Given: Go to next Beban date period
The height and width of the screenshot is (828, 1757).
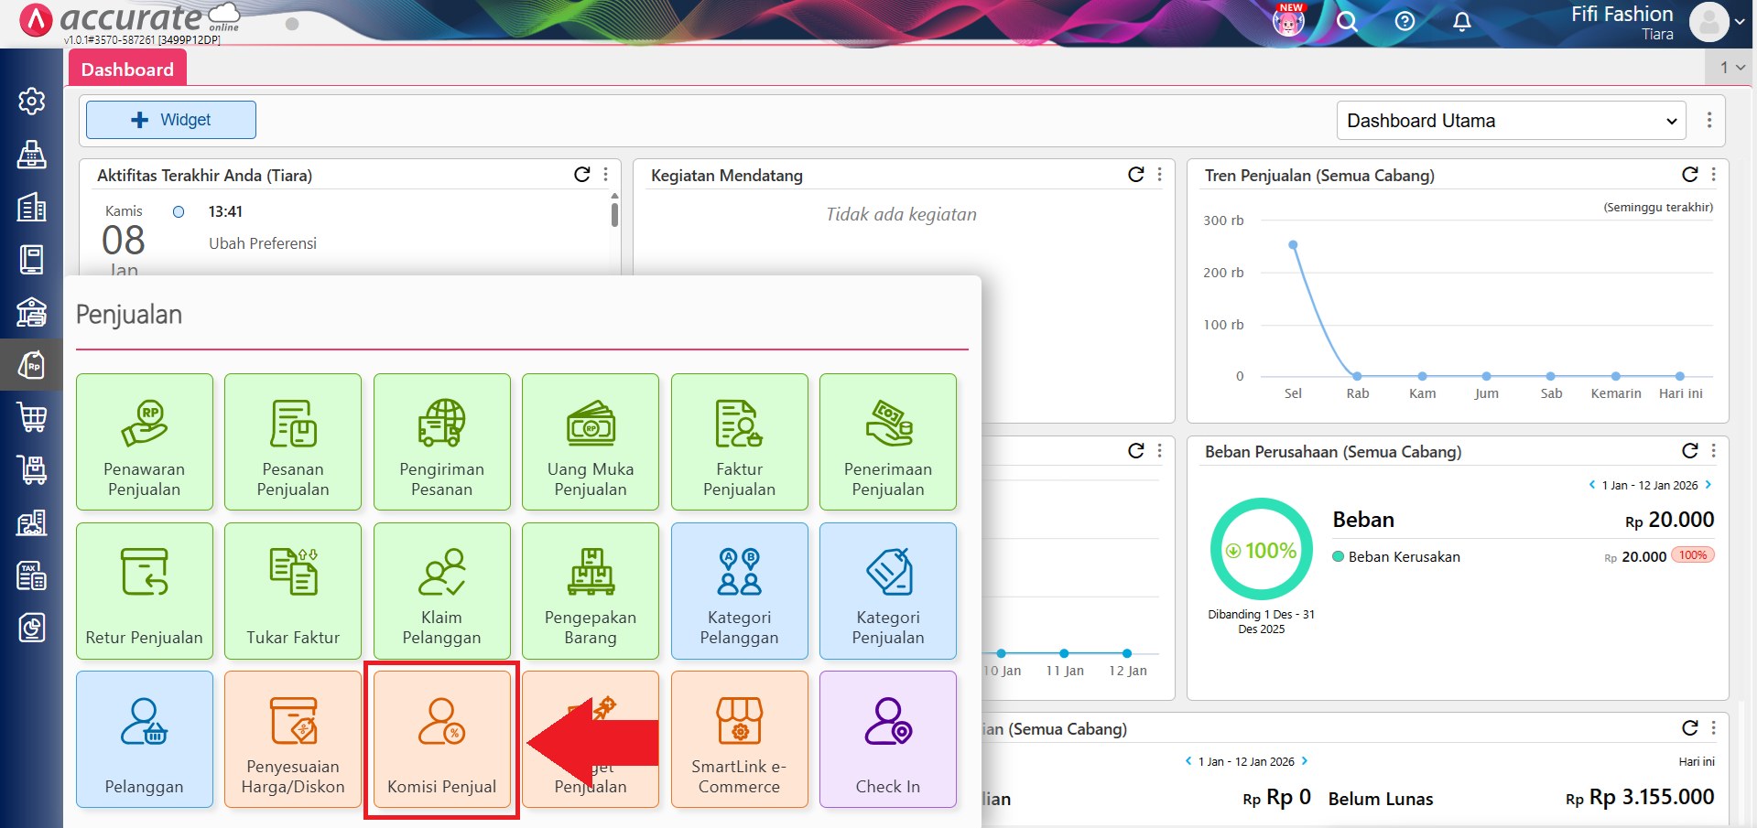Looking at the screenshot, I should coord(1708,485).
